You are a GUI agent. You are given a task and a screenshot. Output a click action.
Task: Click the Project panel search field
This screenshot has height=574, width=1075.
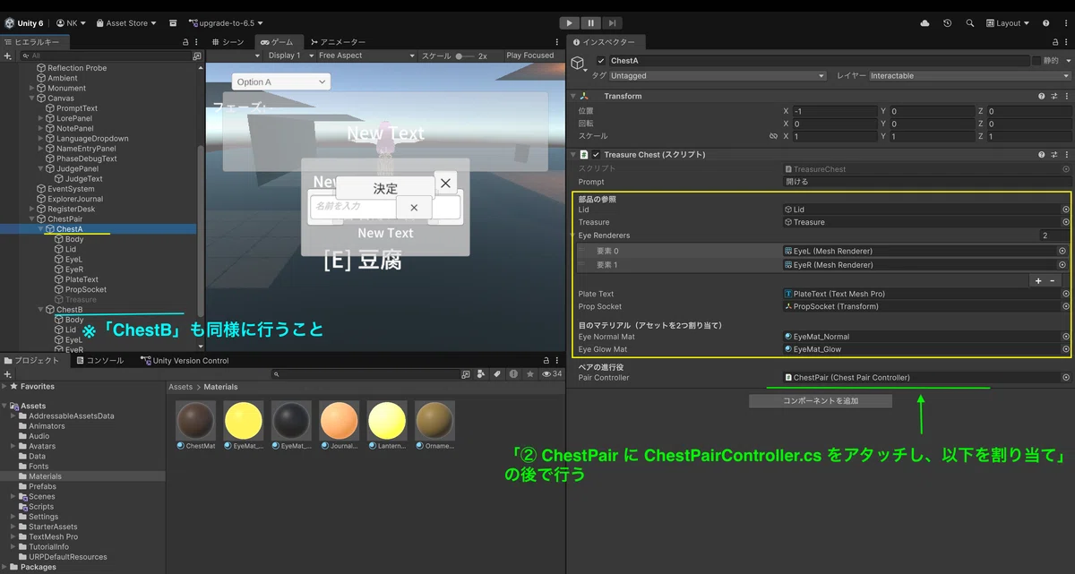pos(365,374)
